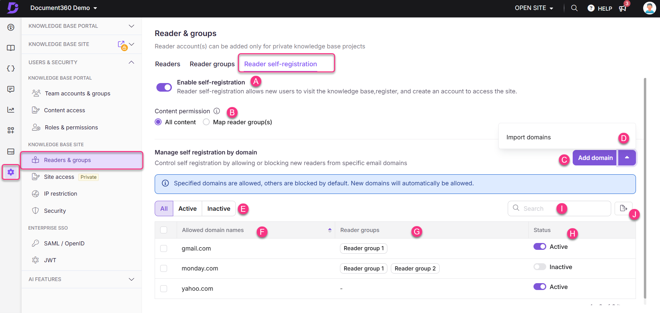Open the feedback comment icon in left rail

click(11, 89)
